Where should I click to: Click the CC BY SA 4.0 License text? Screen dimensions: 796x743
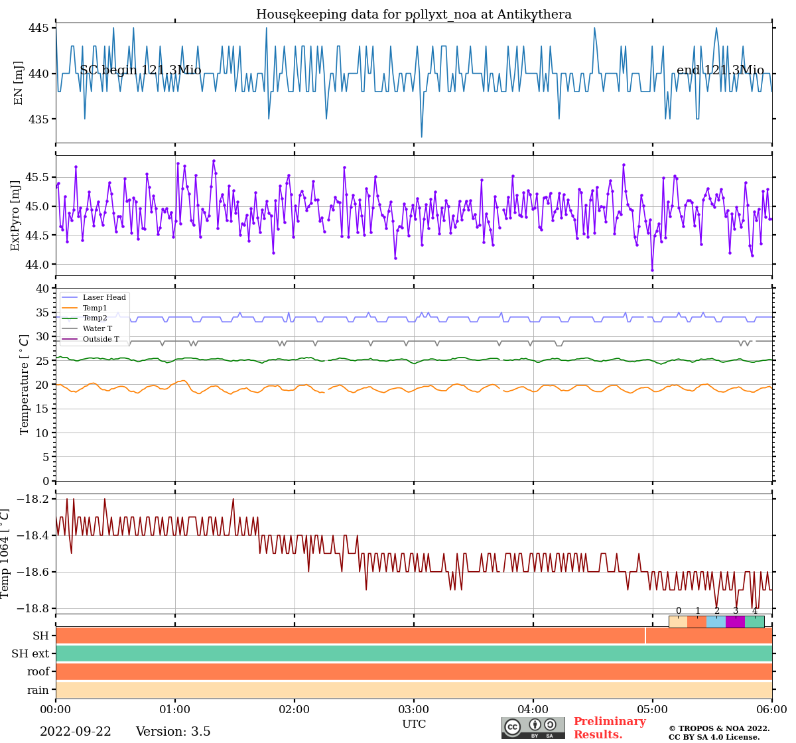[x=714, y=737]
